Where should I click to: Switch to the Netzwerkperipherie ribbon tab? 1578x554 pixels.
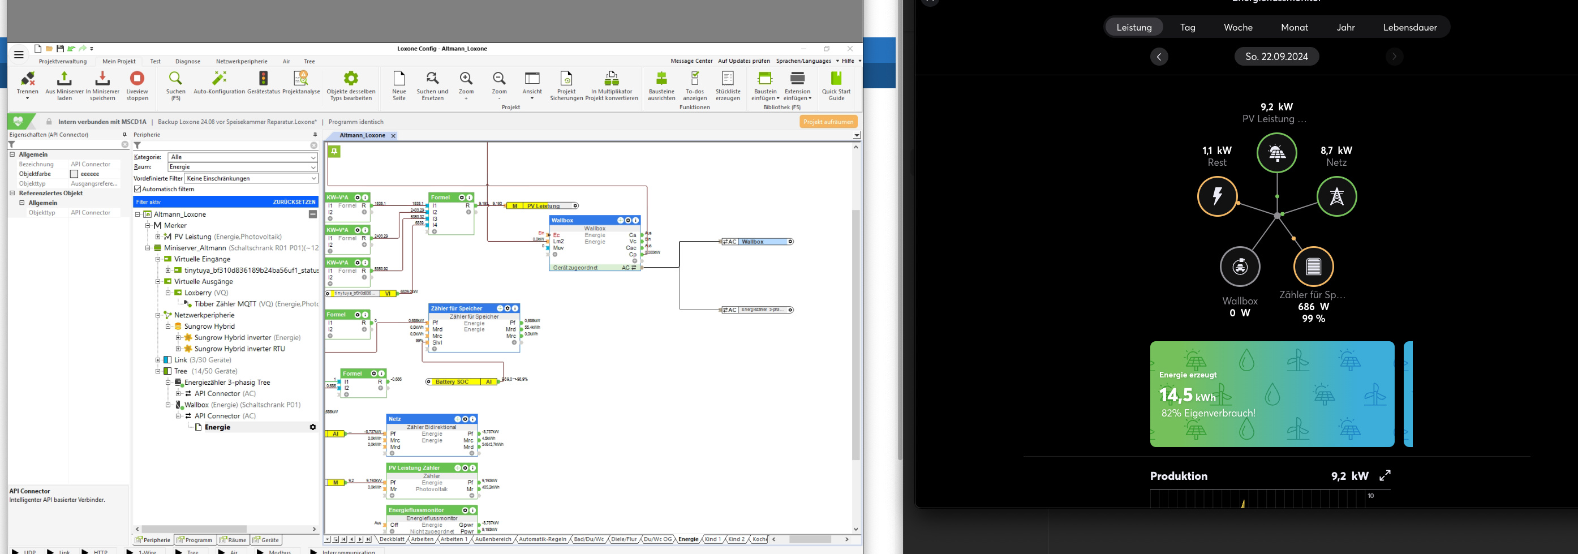(x=242, y=61)
